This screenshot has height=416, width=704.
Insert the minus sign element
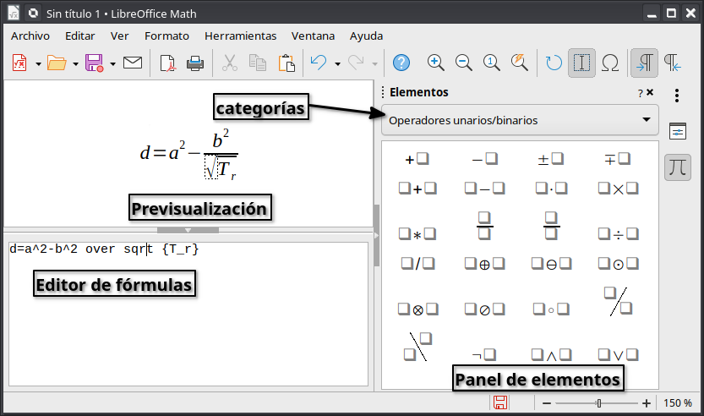point(484,159)
